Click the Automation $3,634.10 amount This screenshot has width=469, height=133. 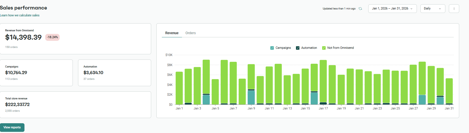(93, 73)
